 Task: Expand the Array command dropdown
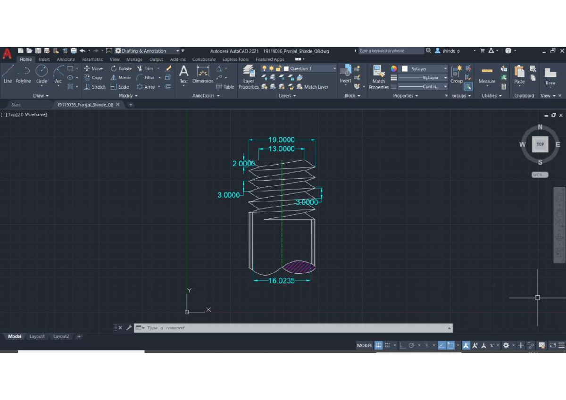(x=159, y=87)
